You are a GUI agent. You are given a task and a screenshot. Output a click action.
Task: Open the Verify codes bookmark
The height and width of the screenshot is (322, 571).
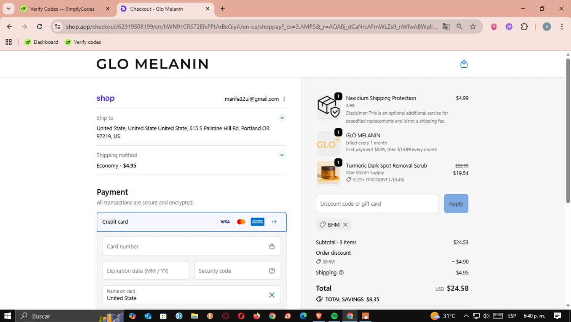[83, 42]
